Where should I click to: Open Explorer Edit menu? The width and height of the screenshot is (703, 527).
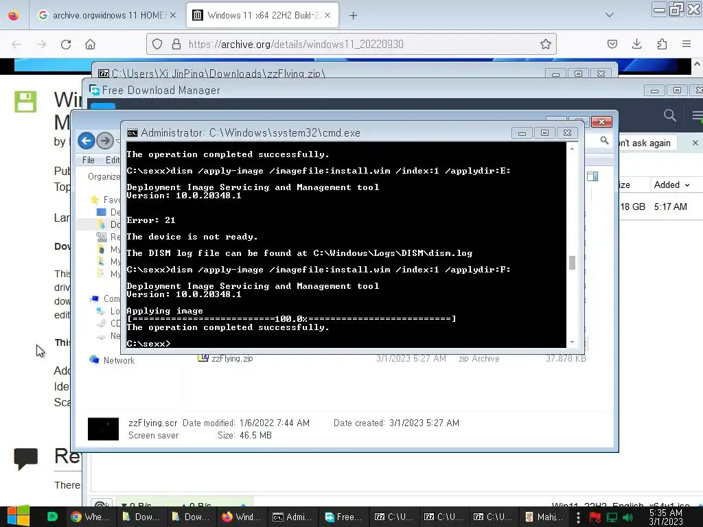pos(113,160)
